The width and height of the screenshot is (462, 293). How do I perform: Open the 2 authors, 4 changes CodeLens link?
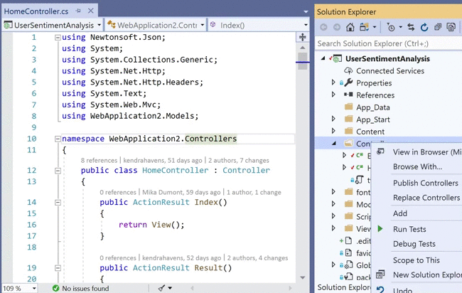[x=257, y=258]
